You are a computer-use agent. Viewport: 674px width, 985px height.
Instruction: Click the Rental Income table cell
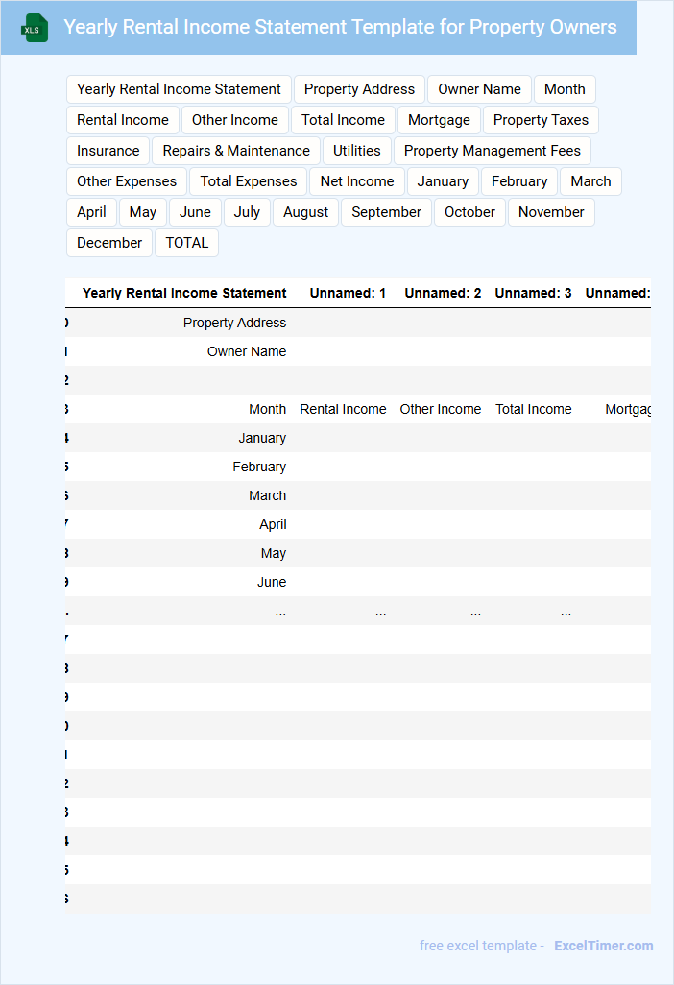click(x=343, y=410)
